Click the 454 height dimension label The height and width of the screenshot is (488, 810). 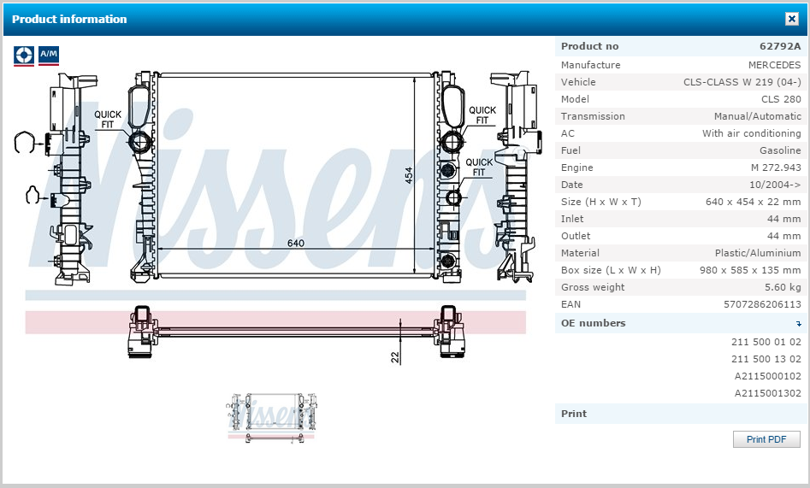pos(409,174)
